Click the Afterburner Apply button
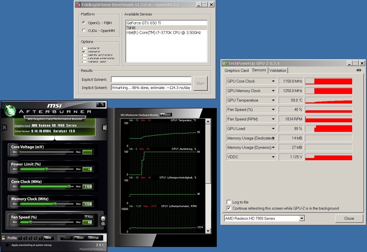This screenshot has height=252, width=367. coord(66,238)
